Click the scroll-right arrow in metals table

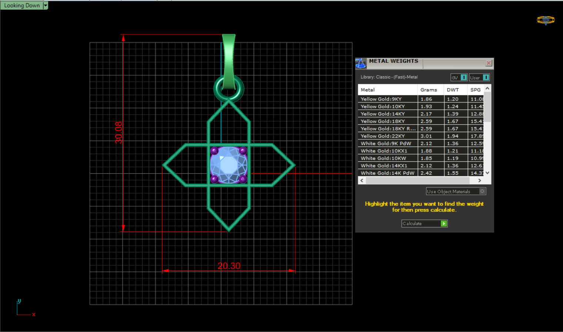[480, 180]
